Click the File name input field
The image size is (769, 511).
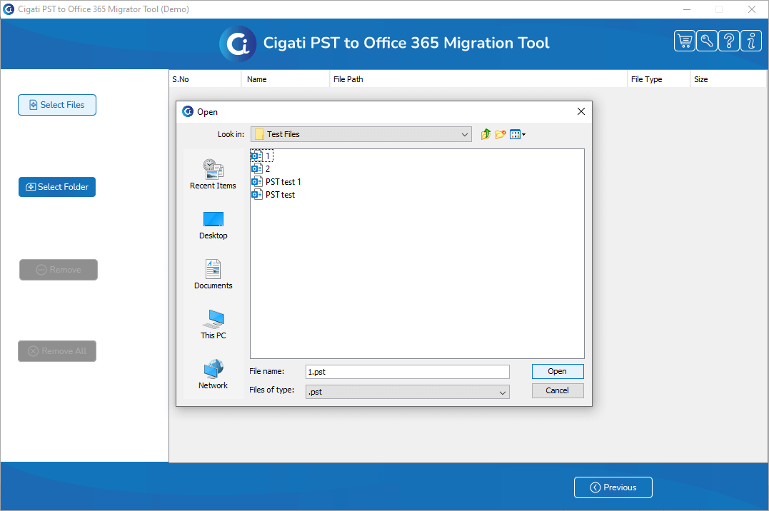click(407, 372)
